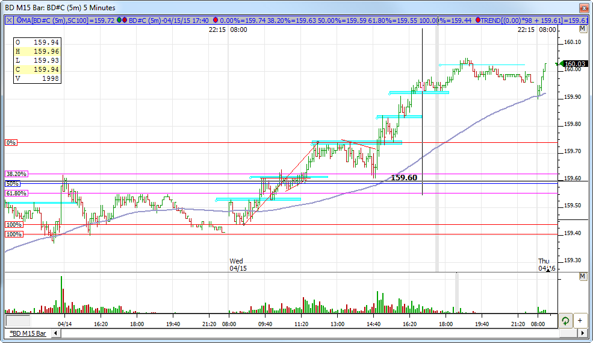Select the *BD M15 Bar tab
593x343 pixels.
[28, 333]
